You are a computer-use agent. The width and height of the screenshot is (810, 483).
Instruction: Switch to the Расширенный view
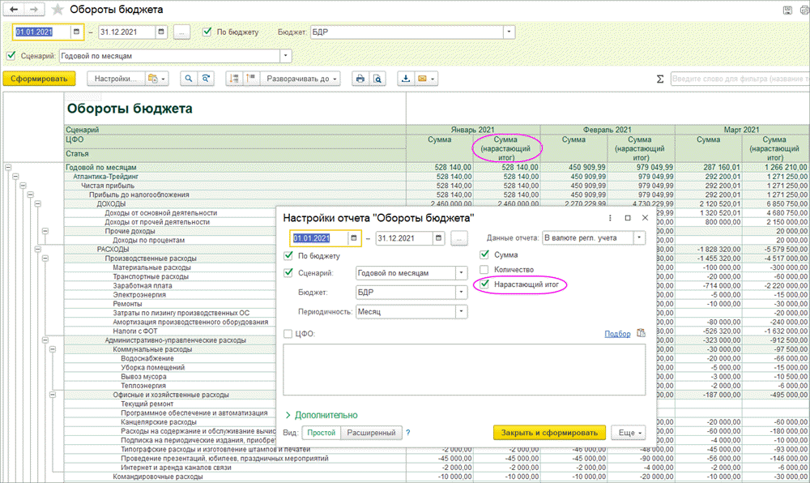(x=371, y=433)
